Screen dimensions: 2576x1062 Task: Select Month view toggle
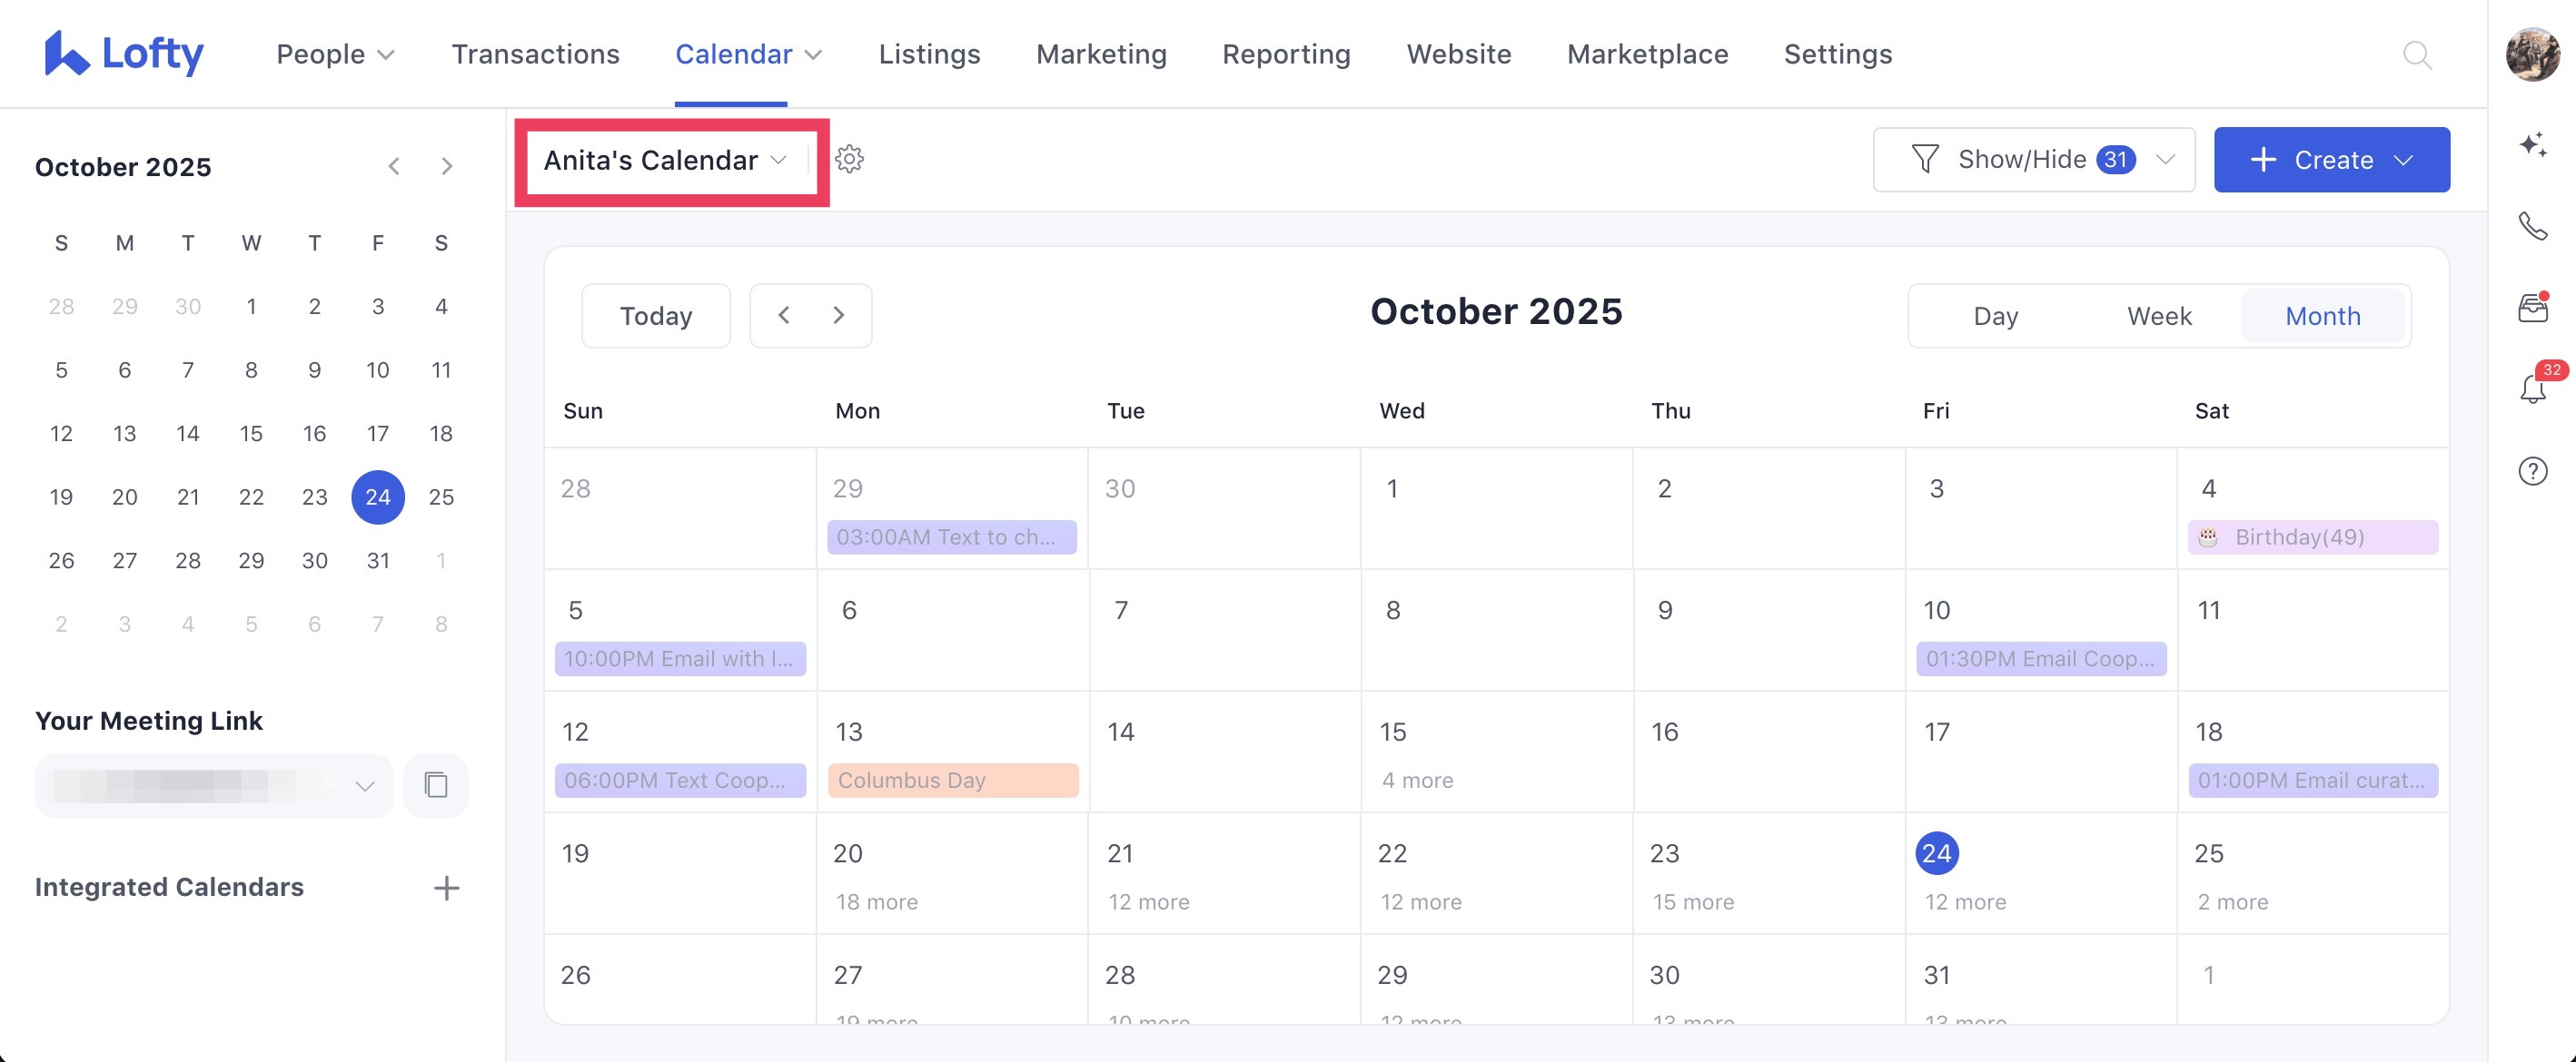tap(2322, 316)
